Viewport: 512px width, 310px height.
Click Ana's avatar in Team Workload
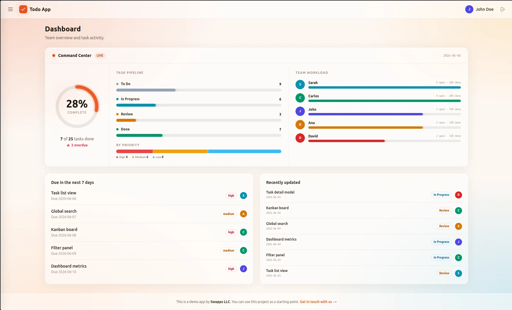(x=300, y=125)
